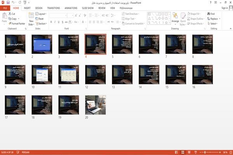The width and height of the screenshot is (233, 155).
Task: Click the Redo/Repeat icon in the title bar
Action: [20, 3]
